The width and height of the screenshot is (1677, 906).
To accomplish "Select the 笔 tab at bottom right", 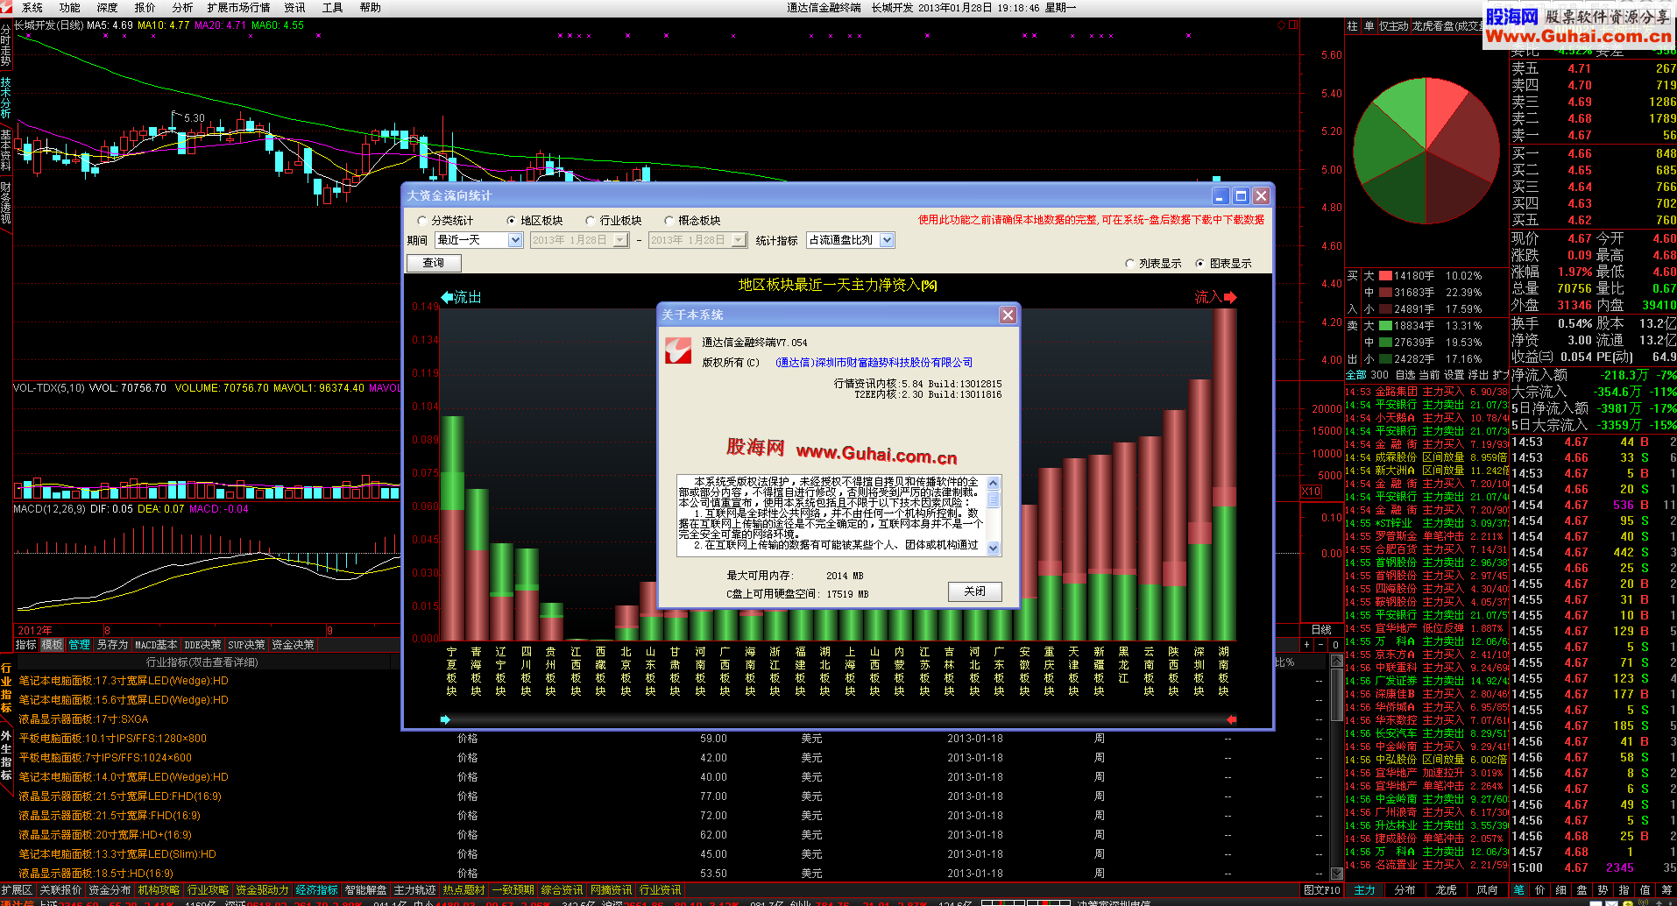I will (1518, 890).
